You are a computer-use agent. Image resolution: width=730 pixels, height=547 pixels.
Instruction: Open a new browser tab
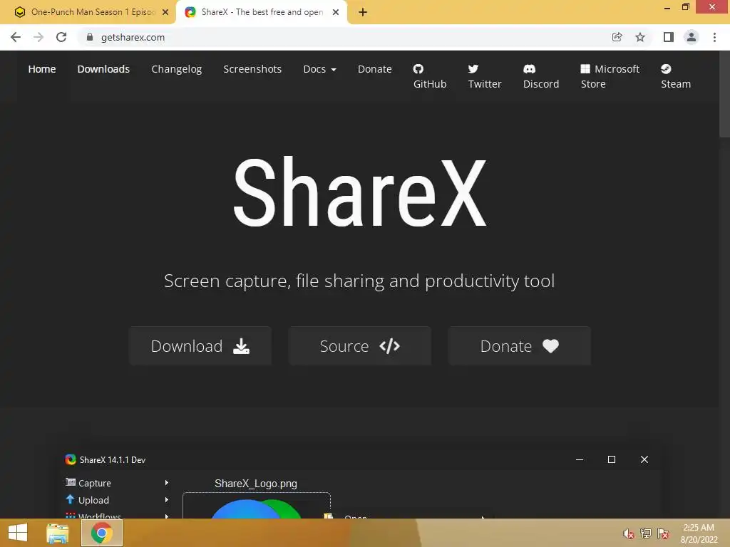pyautogui.click(x=363, y=13)
